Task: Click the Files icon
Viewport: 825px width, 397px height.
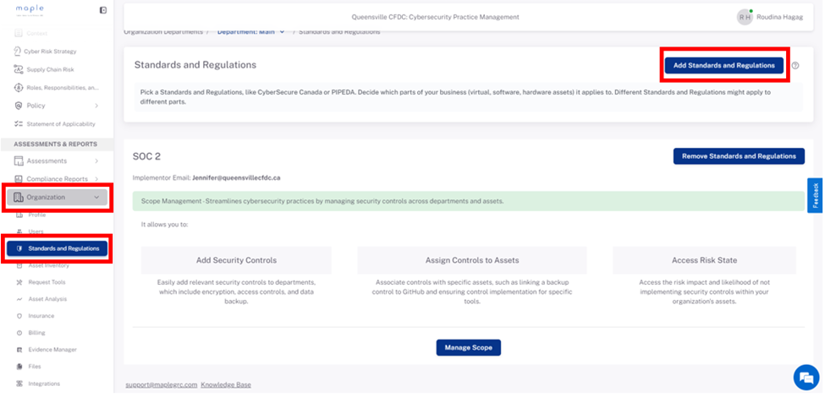Action: pyautogui.click(x=19, y=367)
